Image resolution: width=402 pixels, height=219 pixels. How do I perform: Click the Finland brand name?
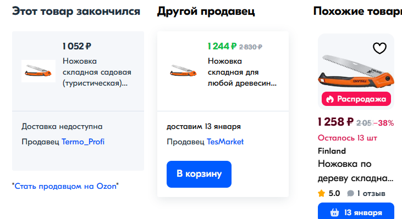pyautogui.click(x=332, y=151)
